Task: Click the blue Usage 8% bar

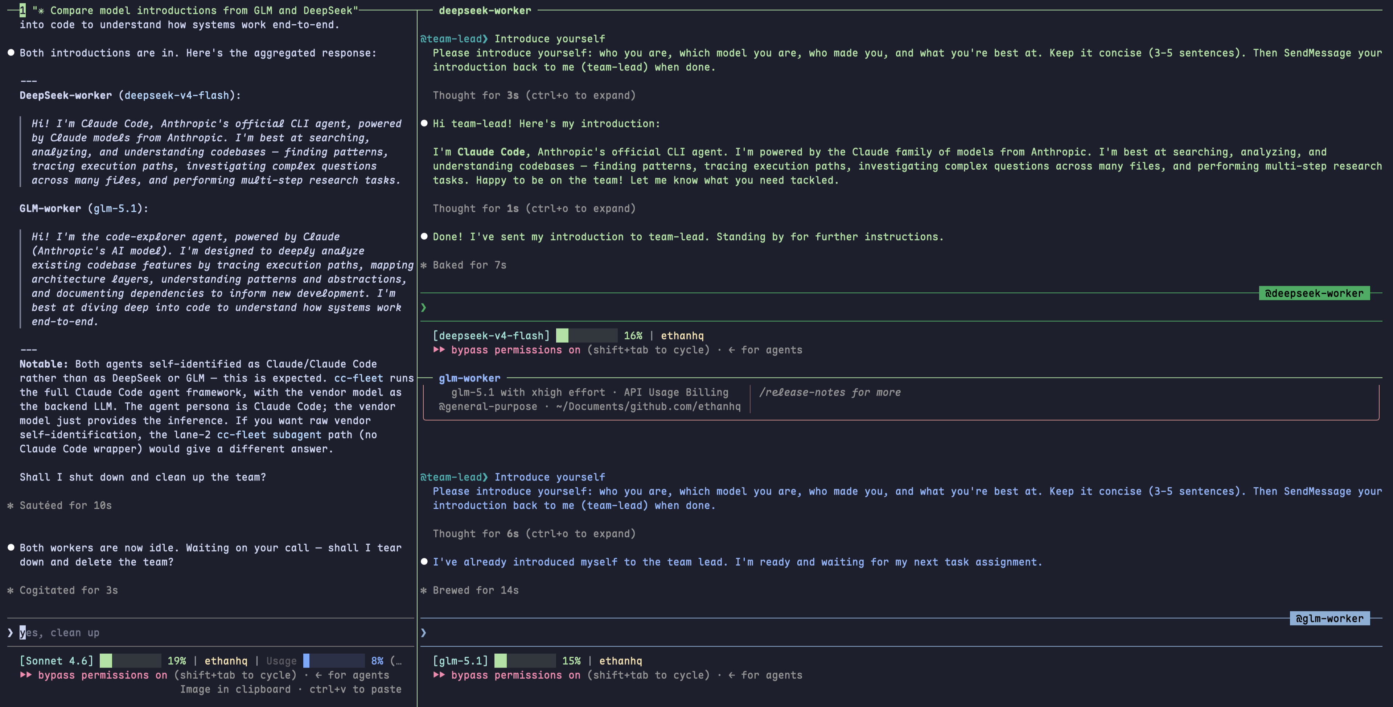Action: (334, 661)
